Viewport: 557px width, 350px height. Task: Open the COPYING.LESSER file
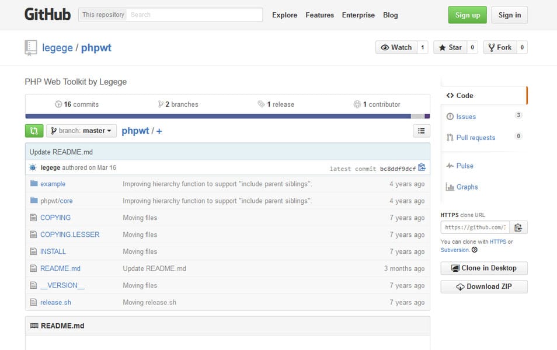69,235
